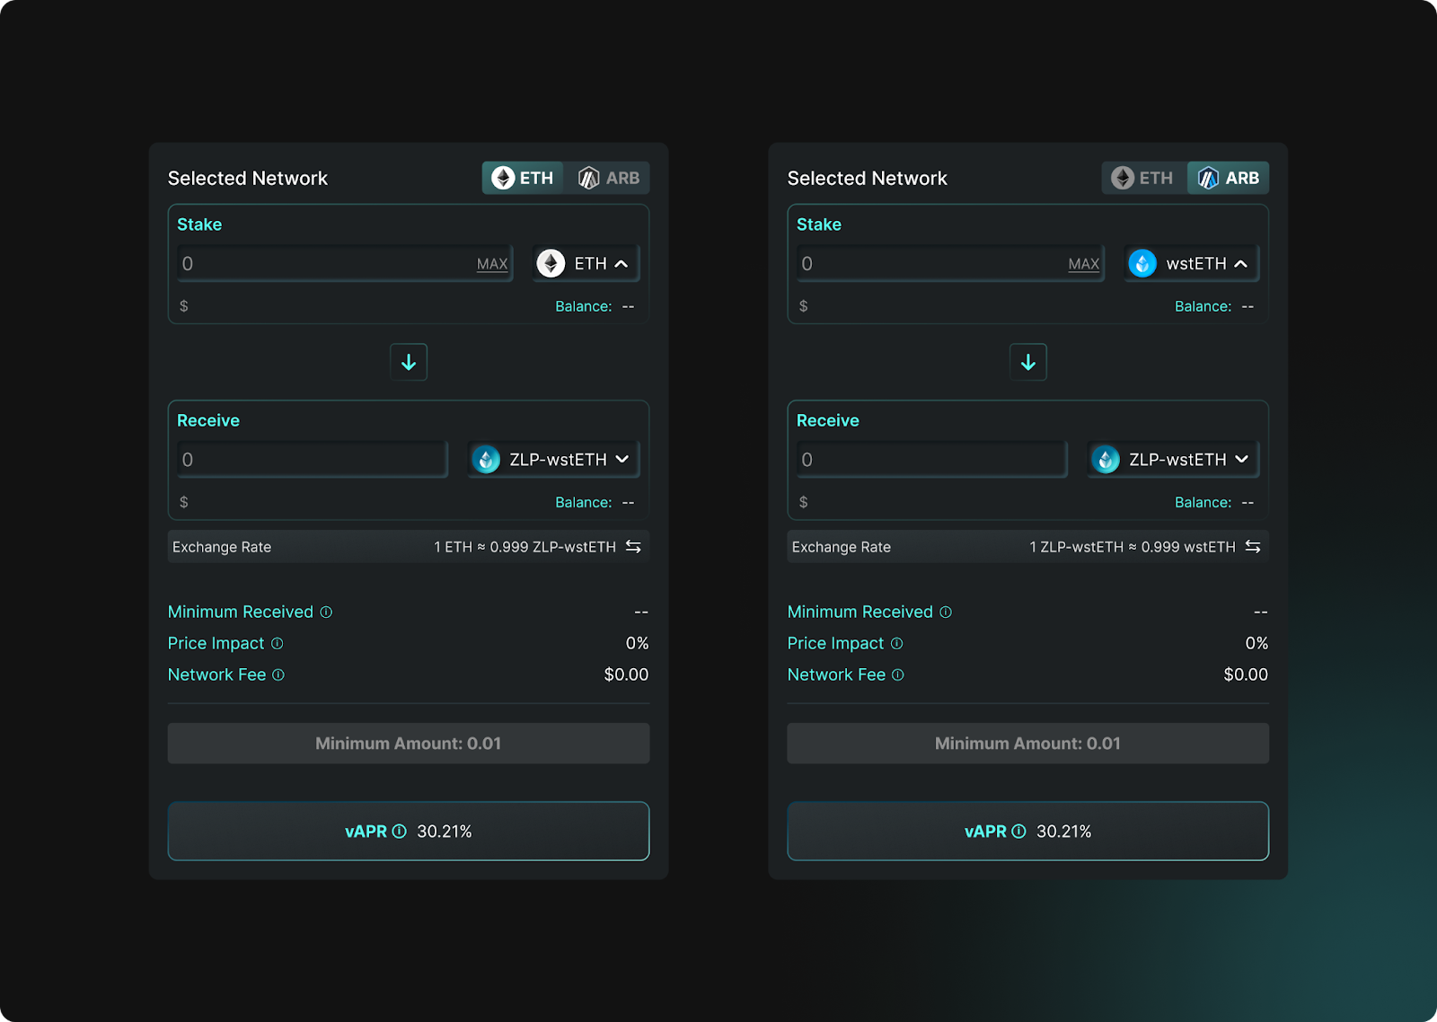Click info icon next to Minimum Received, right panel

click(946, 612)
